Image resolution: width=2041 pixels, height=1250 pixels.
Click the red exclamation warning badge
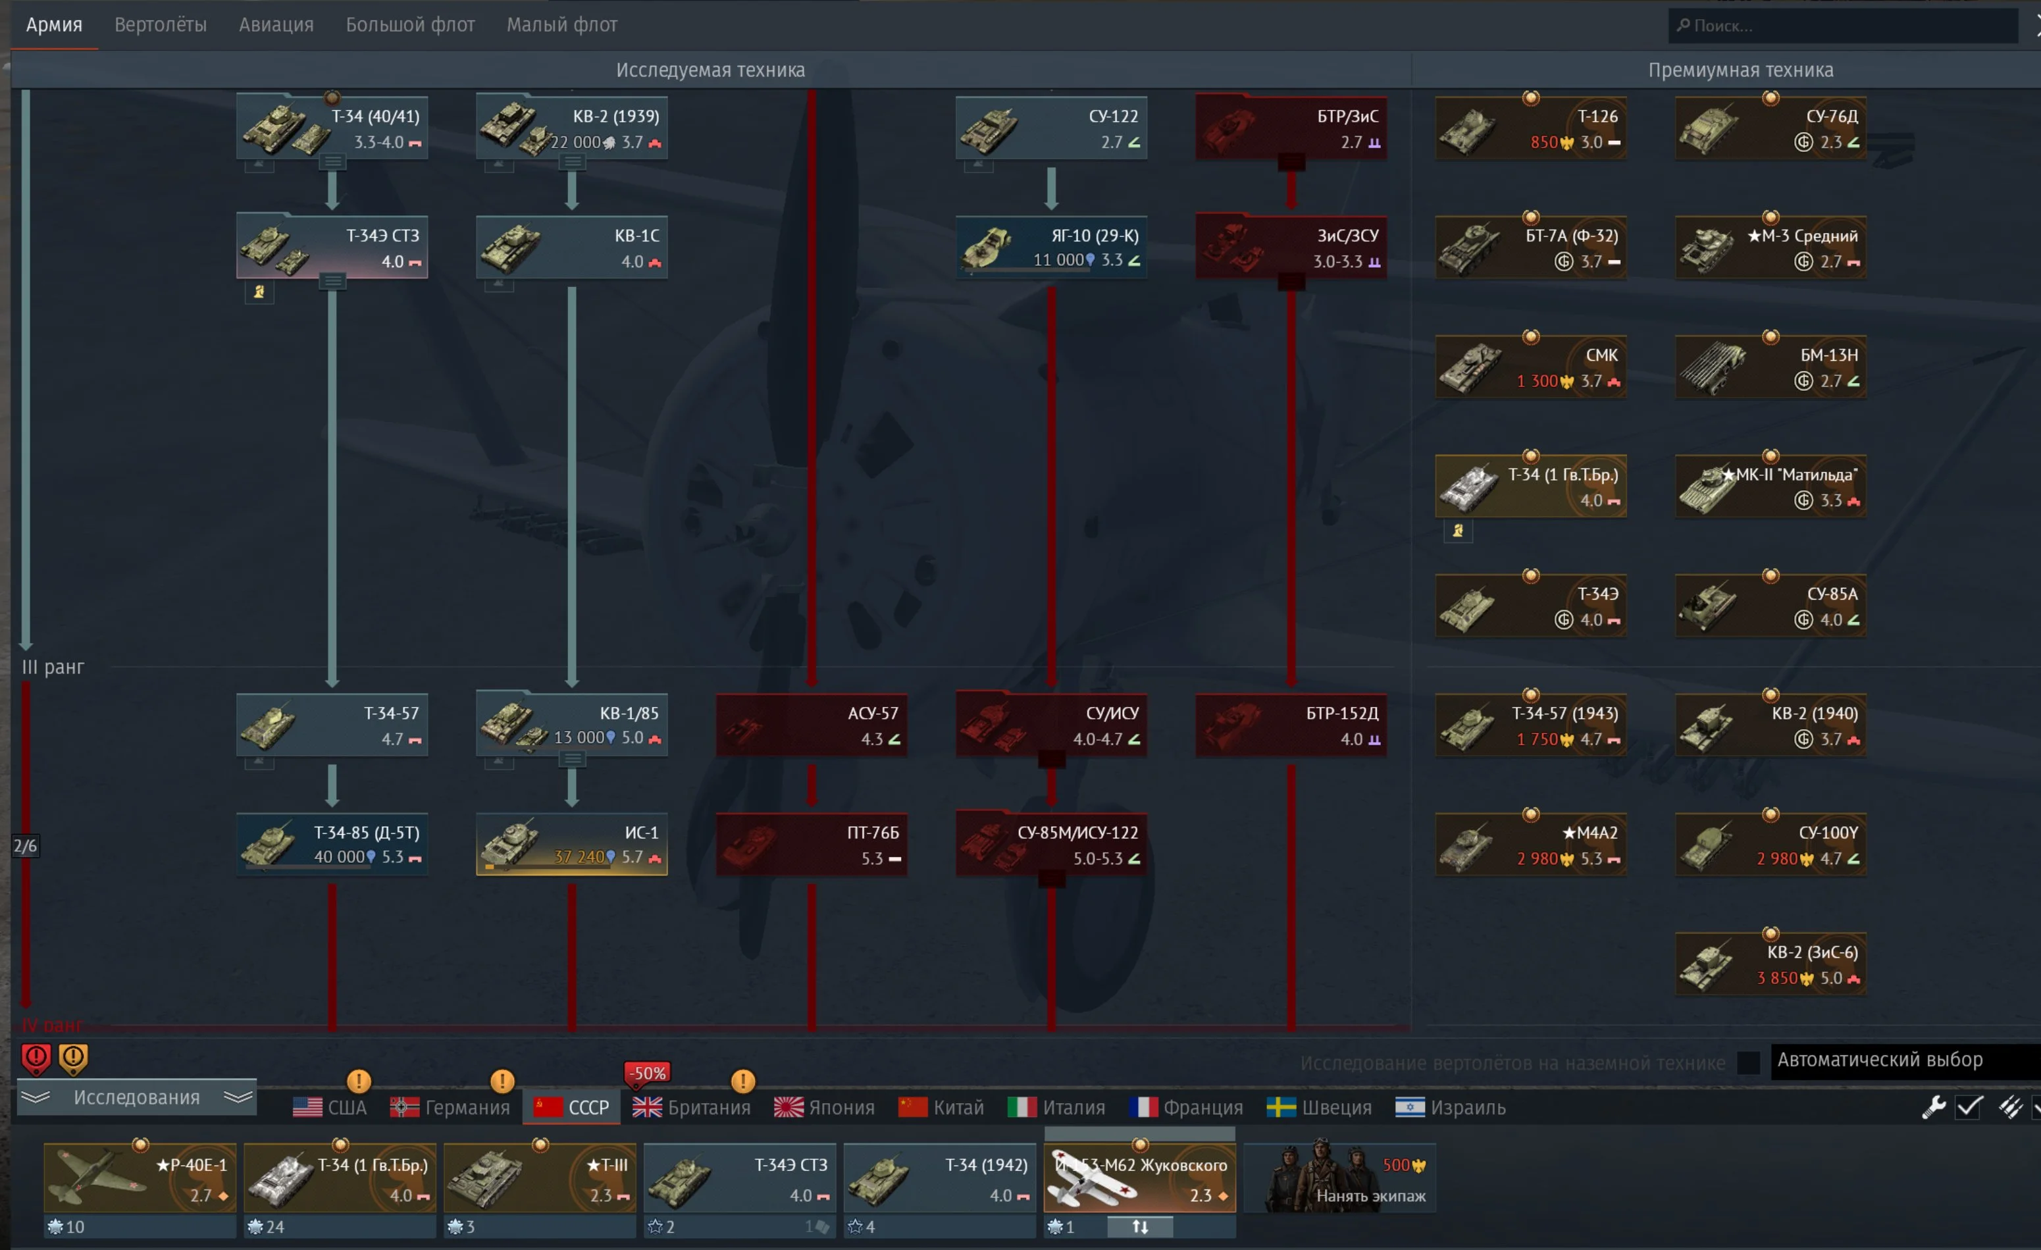pos(36,1057)
